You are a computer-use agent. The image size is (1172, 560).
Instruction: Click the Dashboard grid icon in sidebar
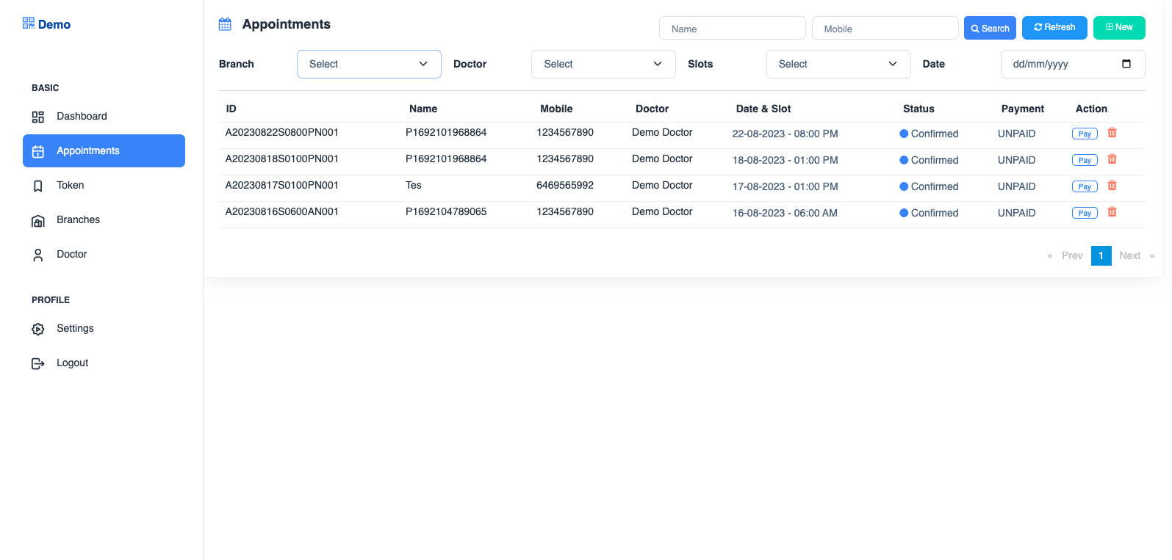pos(38,117)
